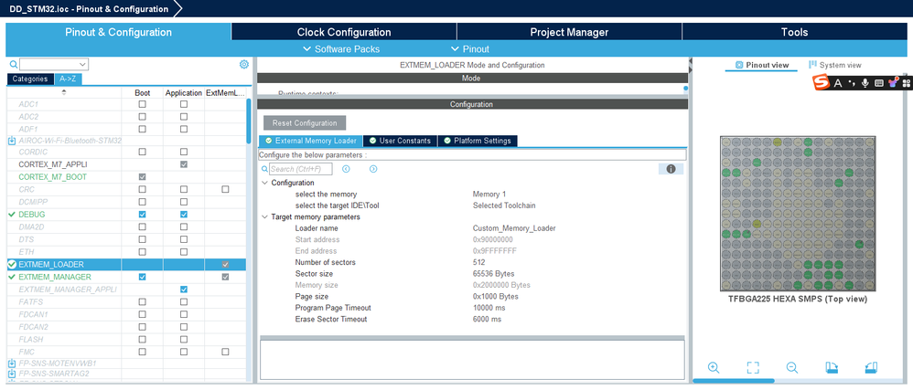913x390 pixels.
Task: Go to previous parameter search result
Action: tap(346, 169)
